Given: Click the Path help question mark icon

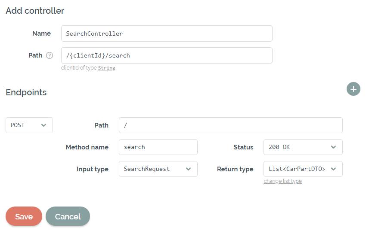Looking at the screenshot, I should tap(50, 55).
